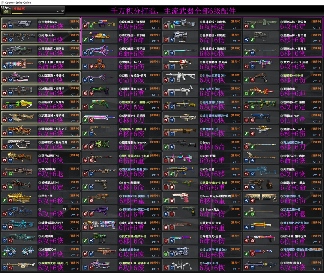
Task: Select green boot icon on 冰雪魔咒-4
Action: pyautogui.click(x=4, y=254)
